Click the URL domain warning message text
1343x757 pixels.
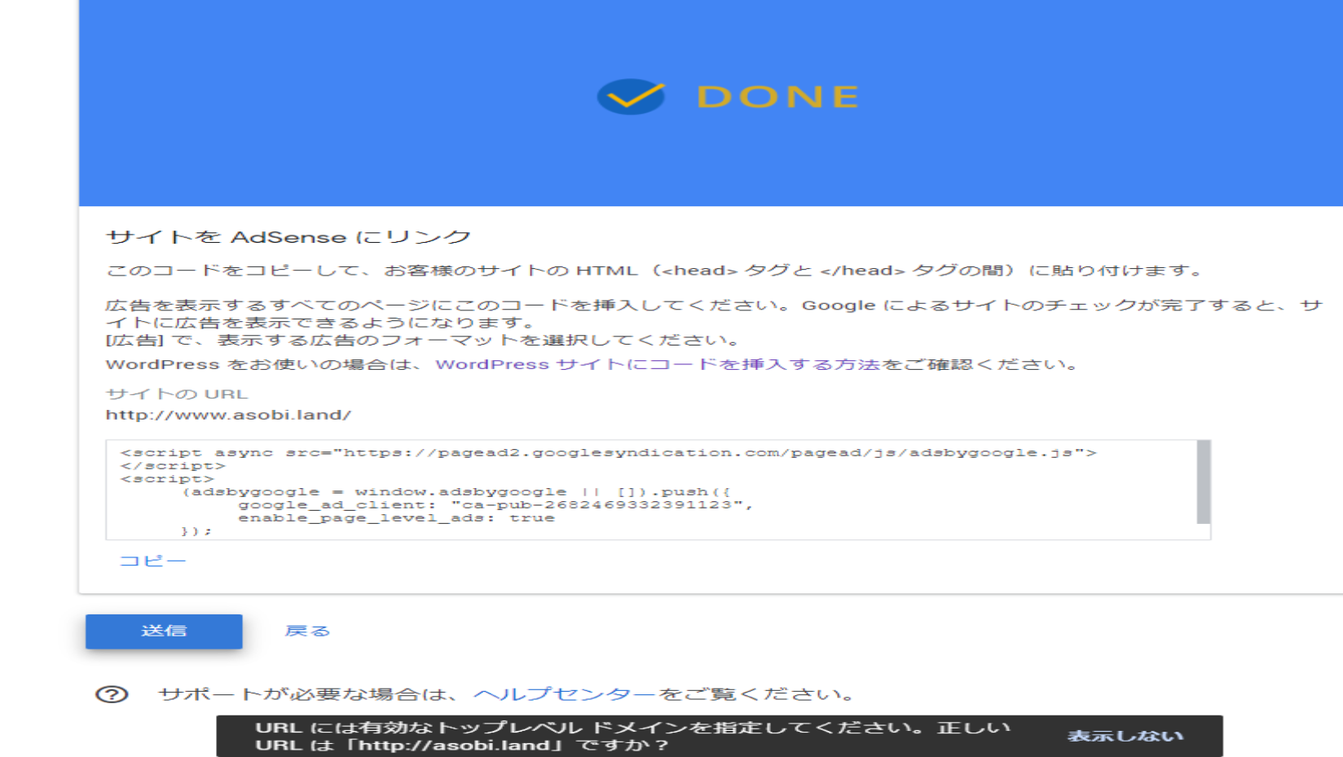632,736
